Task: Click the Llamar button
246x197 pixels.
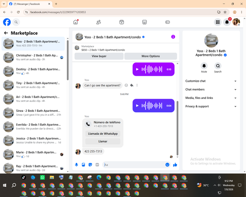Action: [x=103, y=141]
